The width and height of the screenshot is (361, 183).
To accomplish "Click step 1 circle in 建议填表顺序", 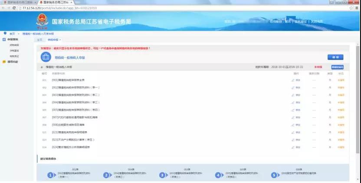I will [x=51, y=175].
